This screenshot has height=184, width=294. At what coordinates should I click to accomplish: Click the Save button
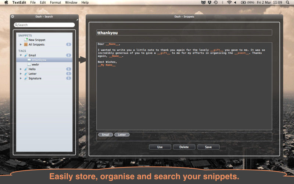point(208,147)
